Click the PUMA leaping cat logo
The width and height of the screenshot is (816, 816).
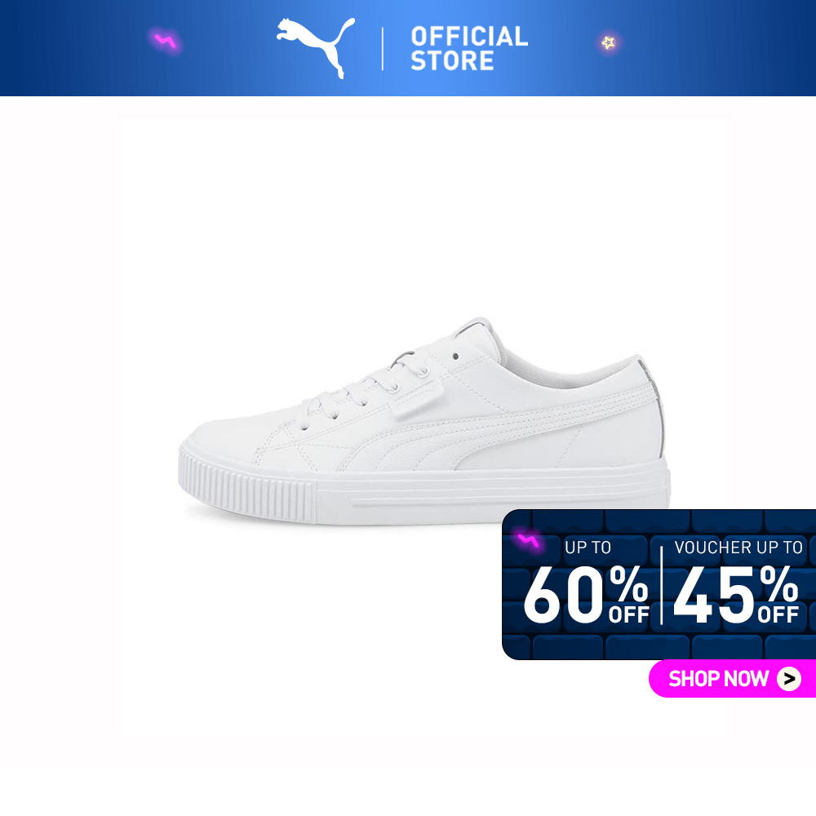pos(316,48)
